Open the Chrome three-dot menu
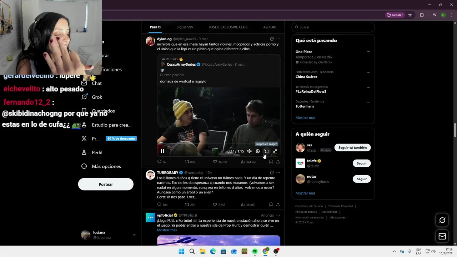 click(451, 15)
